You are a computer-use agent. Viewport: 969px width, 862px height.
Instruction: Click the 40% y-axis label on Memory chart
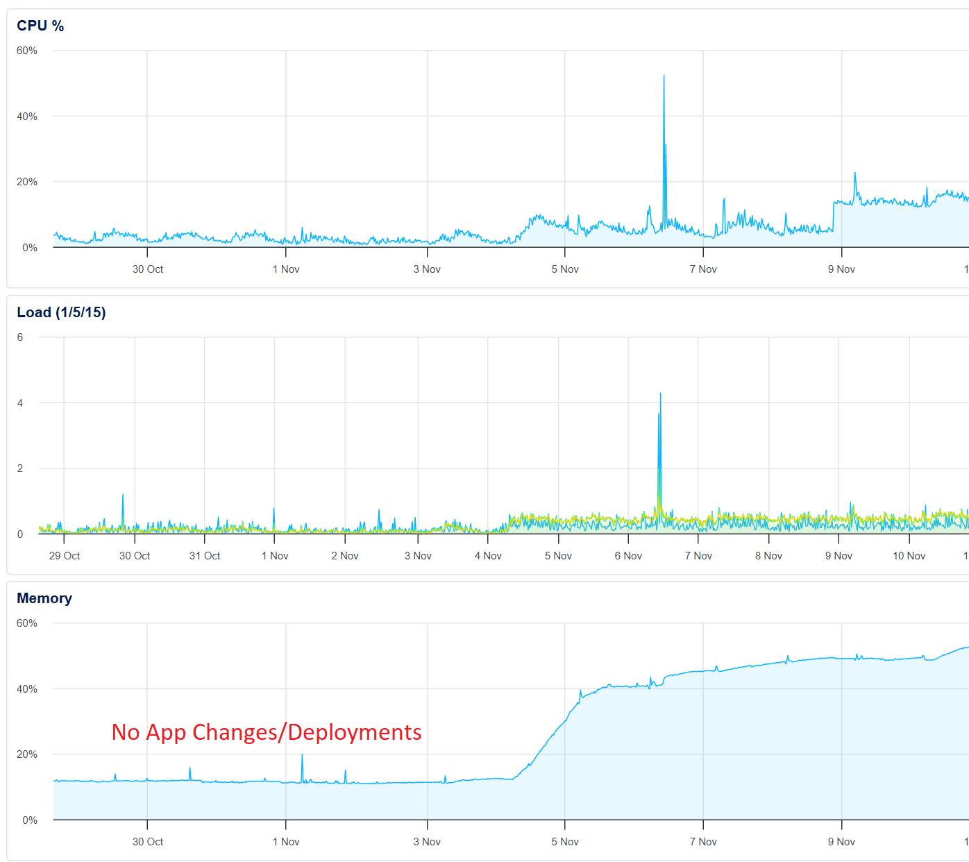tap(27, 689)
